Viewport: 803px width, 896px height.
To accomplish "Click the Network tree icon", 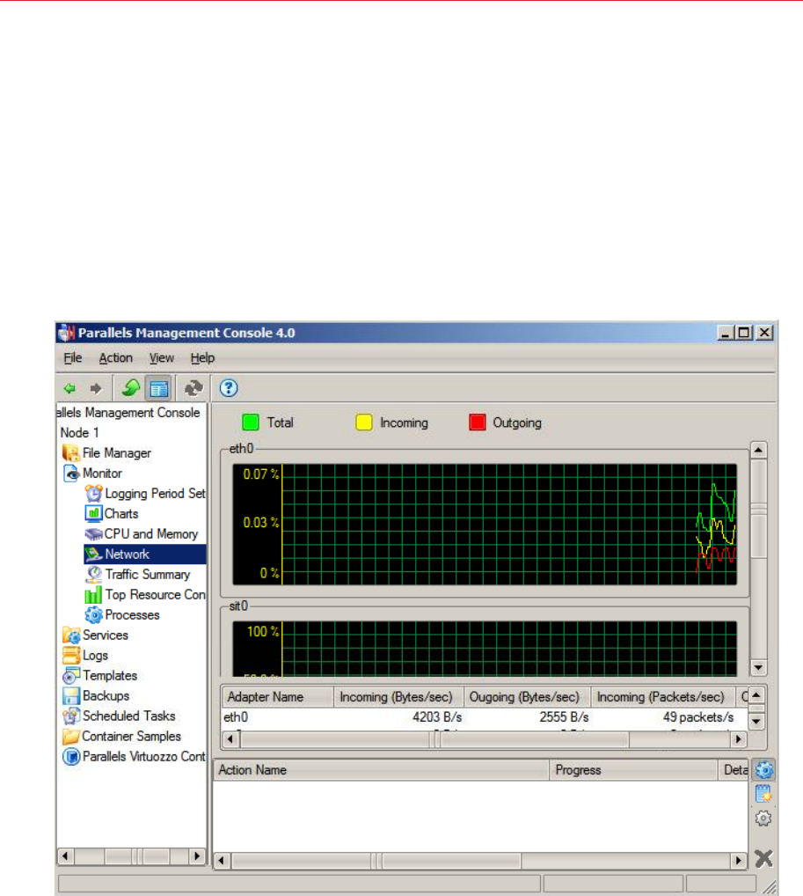I will click(93, 554).
